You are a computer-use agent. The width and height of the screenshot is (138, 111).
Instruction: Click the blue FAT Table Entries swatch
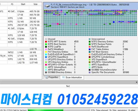90,49
